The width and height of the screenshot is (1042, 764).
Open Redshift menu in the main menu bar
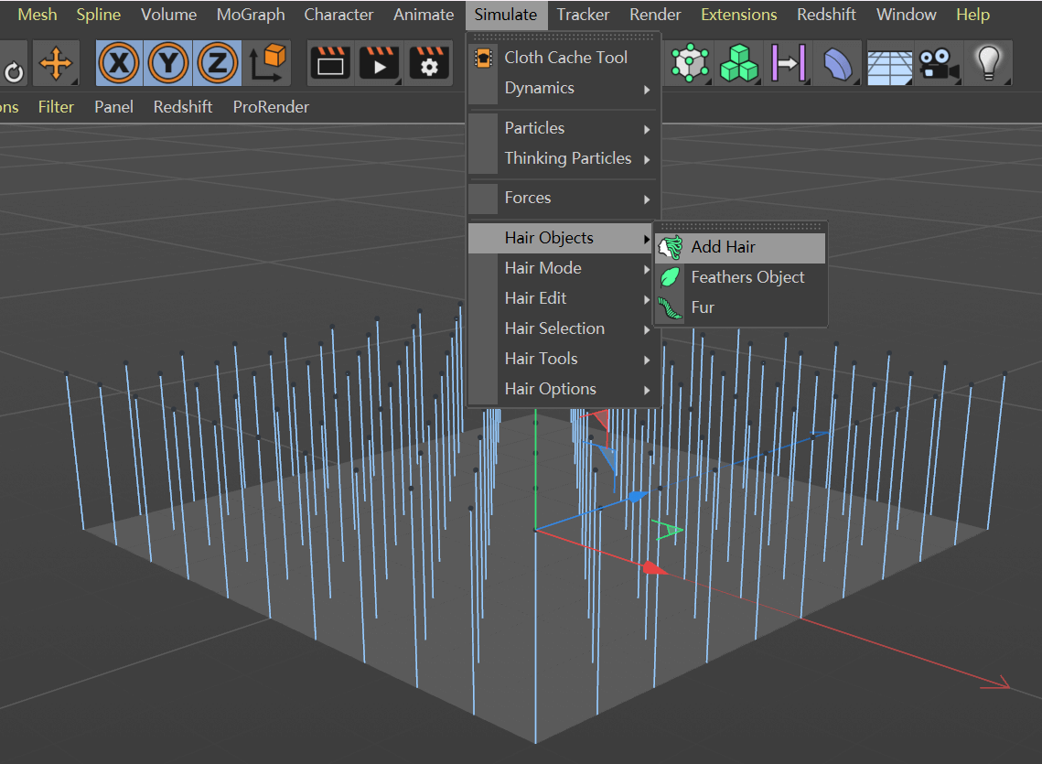point(827,15)
